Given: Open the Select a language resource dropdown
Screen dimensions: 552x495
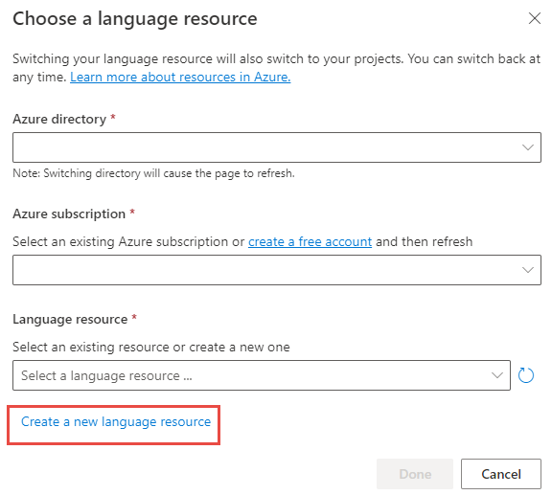Looking at the screenshot, I should (x=262, y=375).
